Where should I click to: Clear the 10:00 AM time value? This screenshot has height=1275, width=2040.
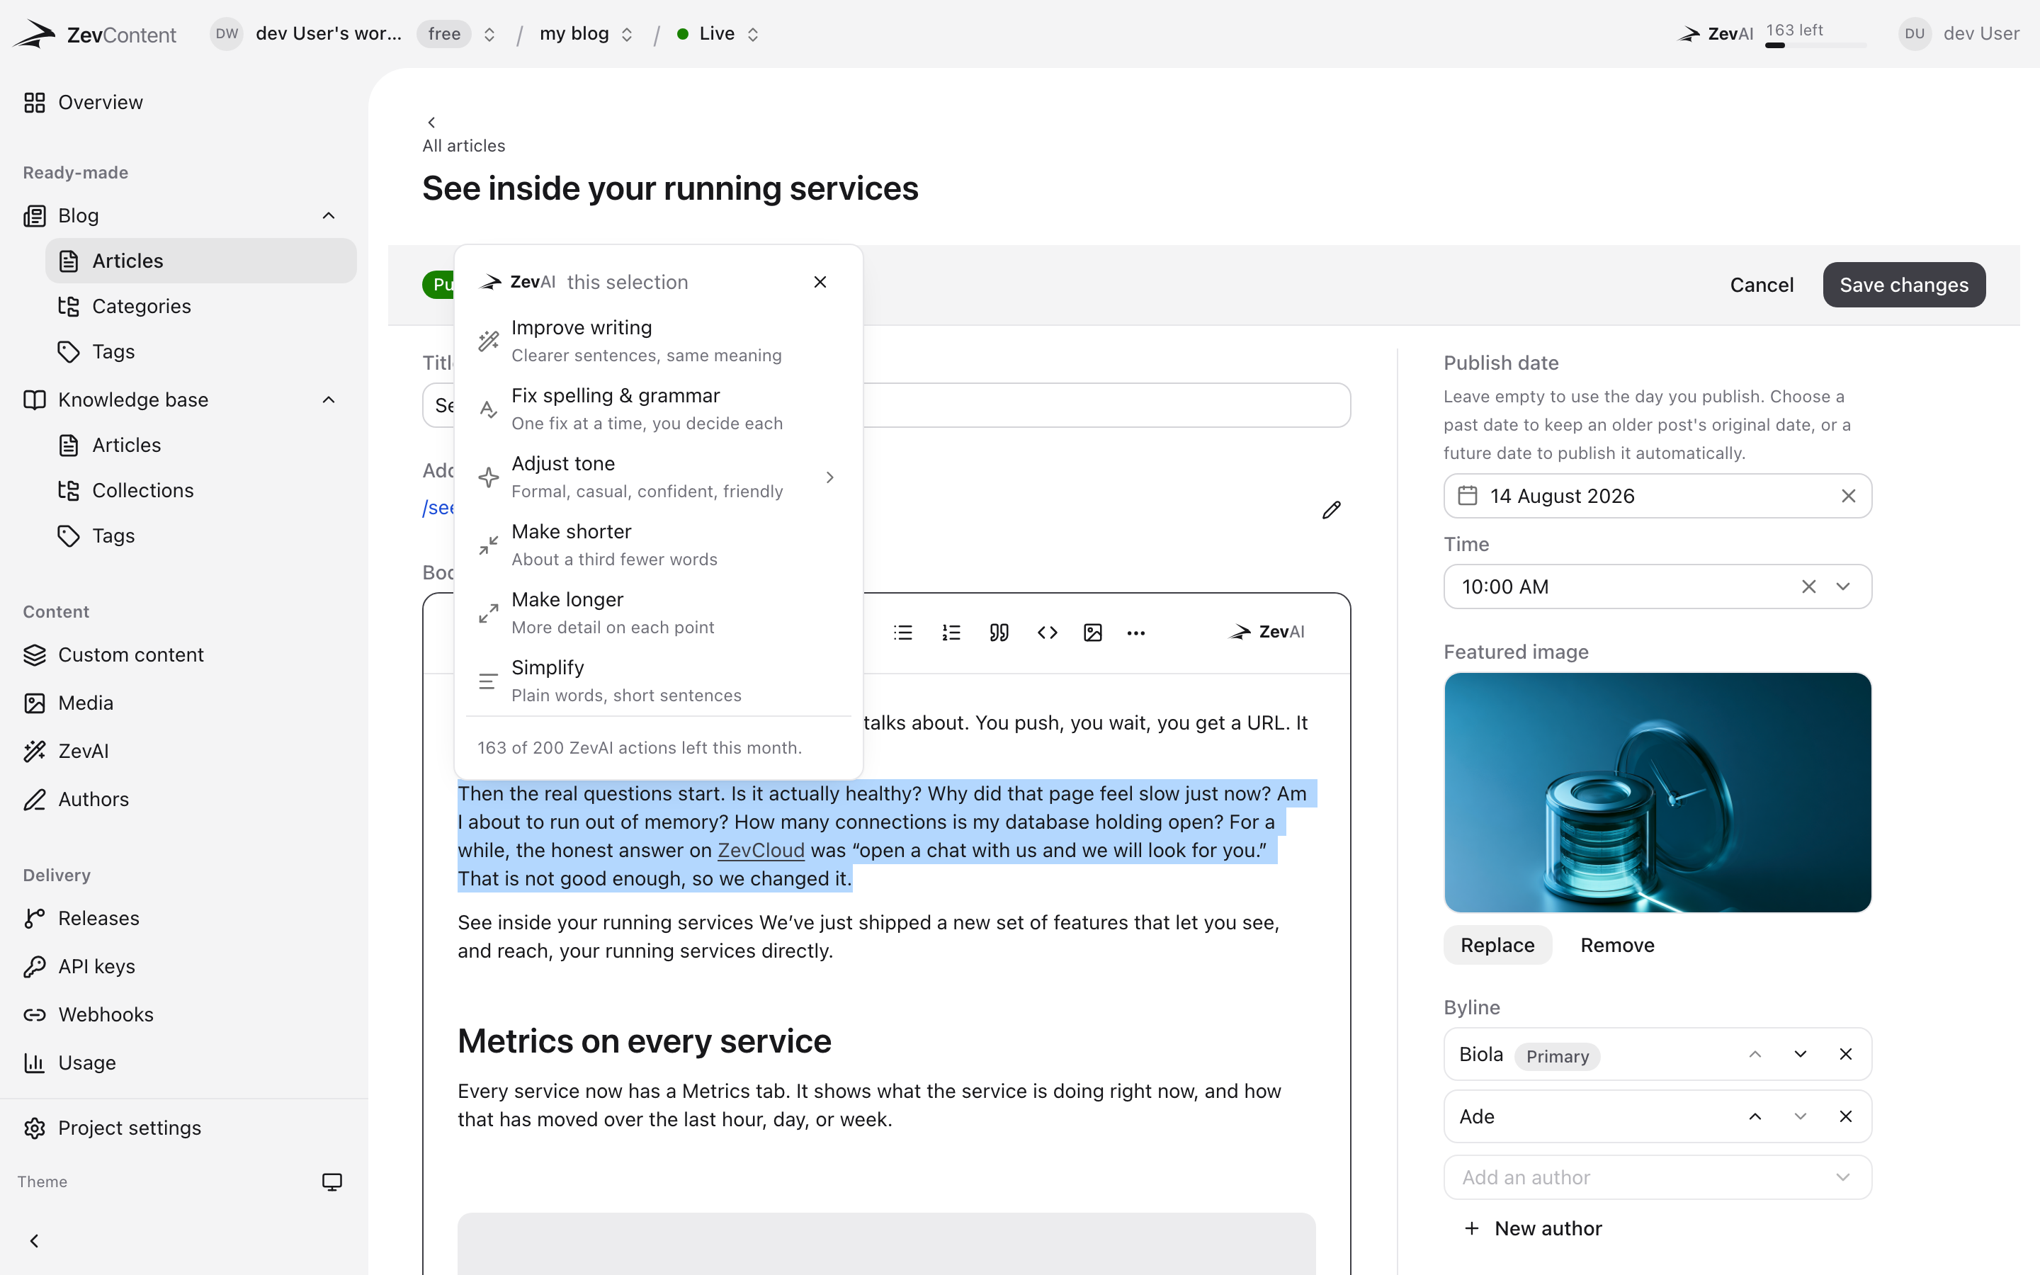pyautogui.click(x=1808, y=587)
